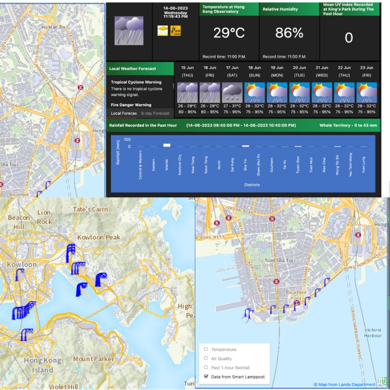This screenshot has width=390, height=390.
Task: Select the 20 Jun (TUE) forecast icon
Action: 299,92
